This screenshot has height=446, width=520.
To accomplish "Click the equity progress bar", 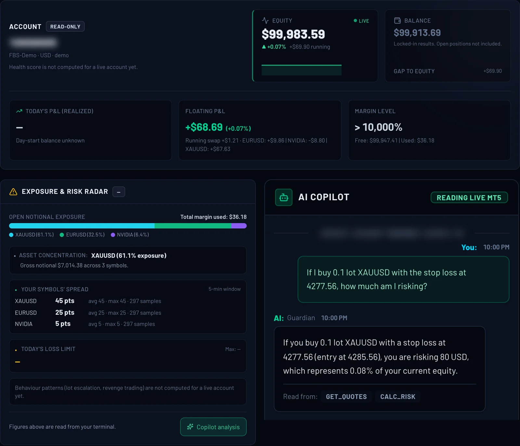I will pyautogui.click(x=302, y=70).
